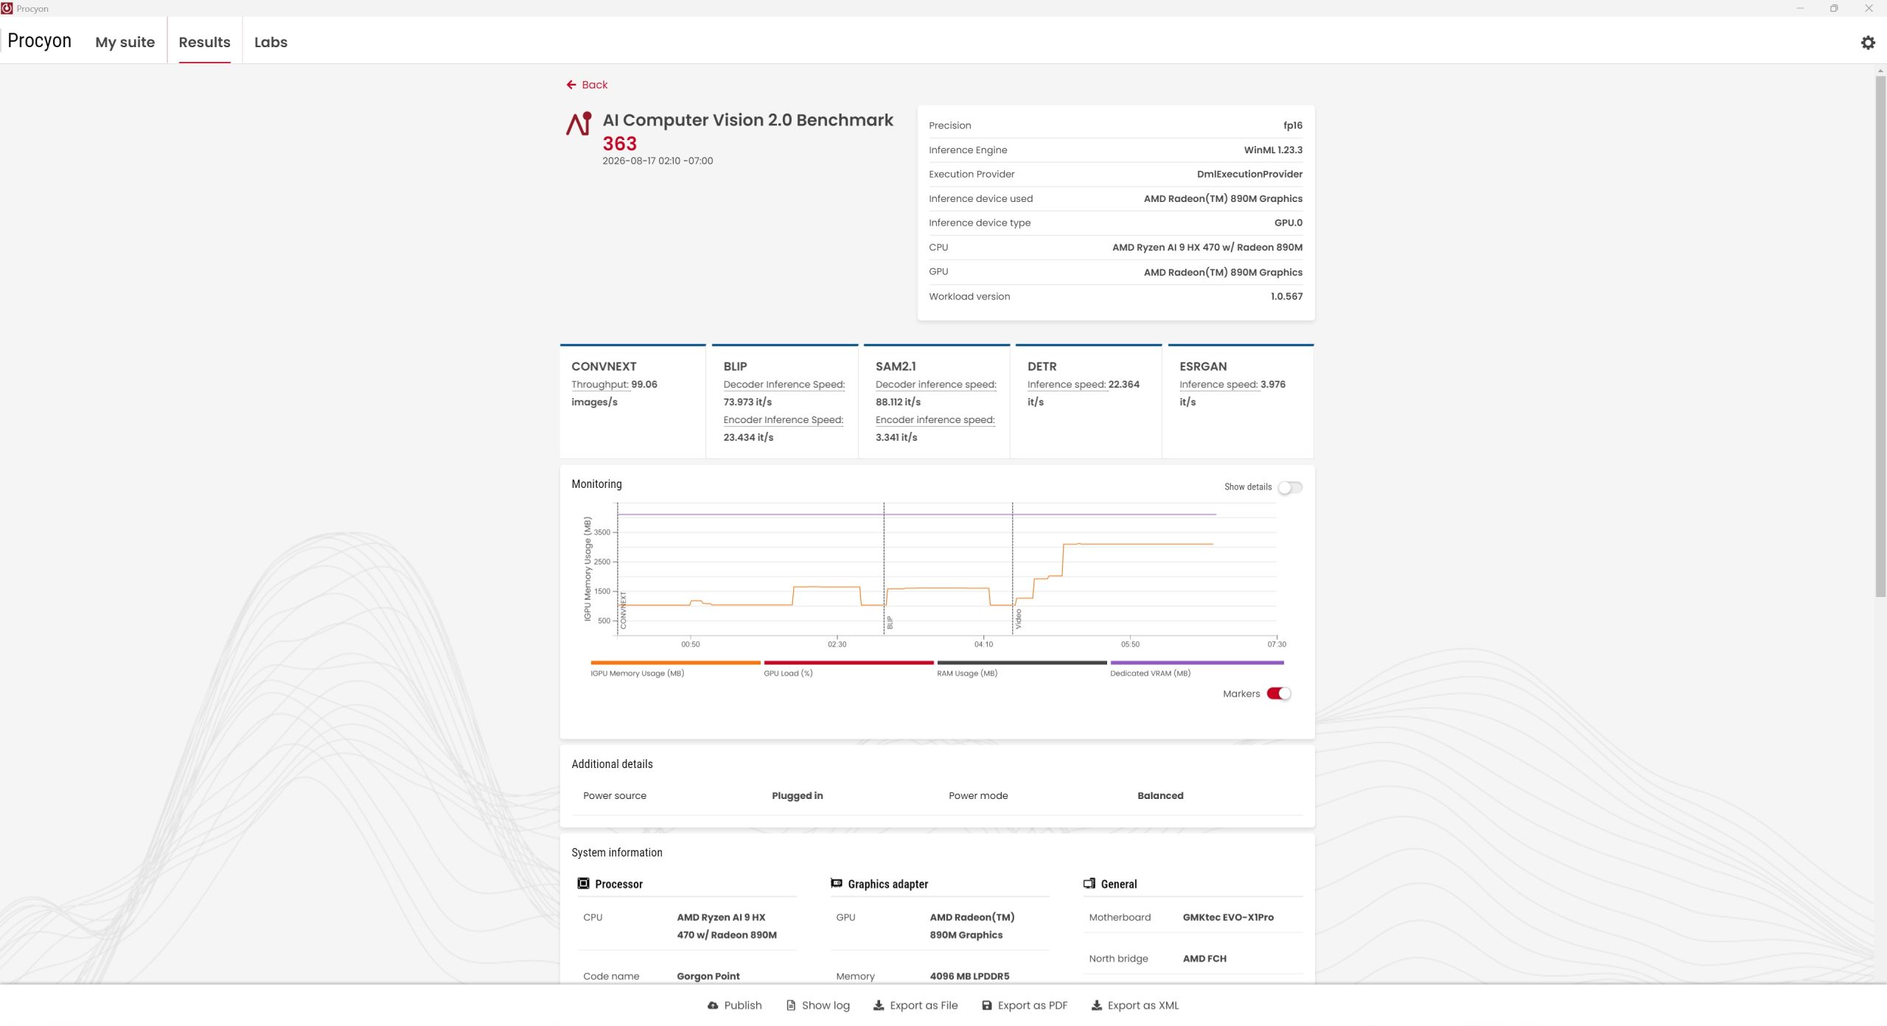Click ESRGAN Inference speed label
The height and width of the screenshot is (1026, 1887).
click(x=1218, y=385)
